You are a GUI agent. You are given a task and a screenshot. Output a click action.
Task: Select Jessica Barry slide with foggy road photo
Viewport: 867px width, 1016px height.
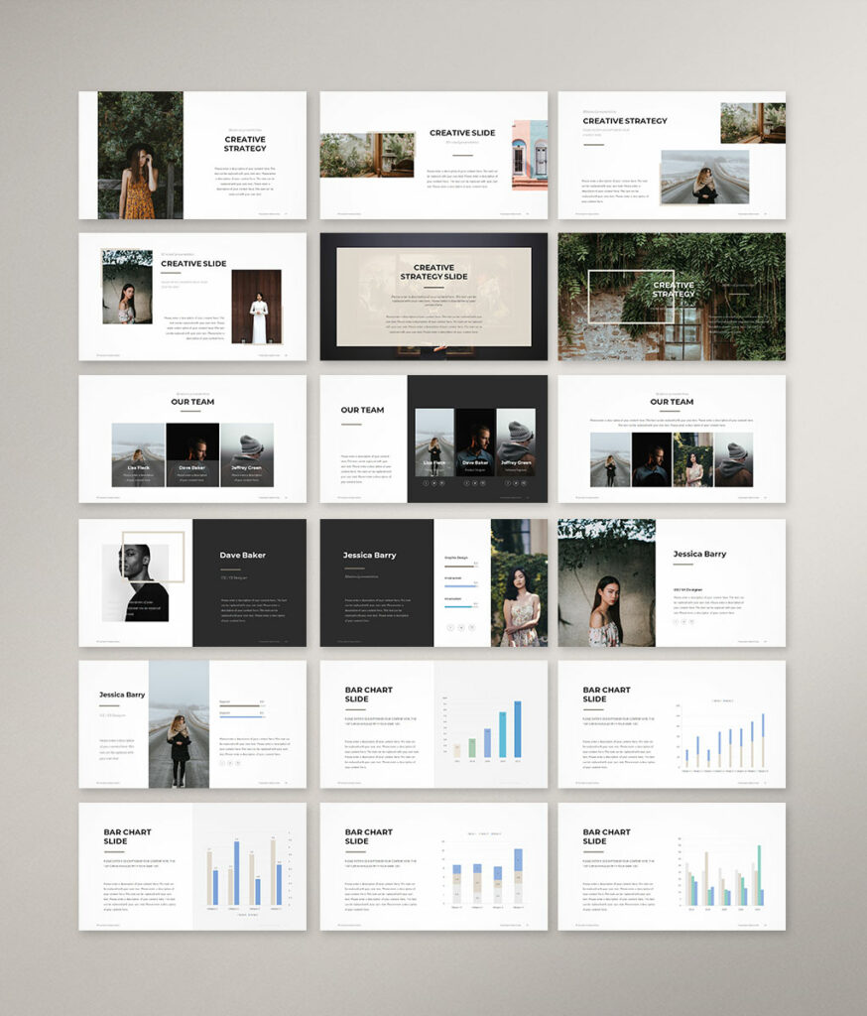[x=192, y=724]
